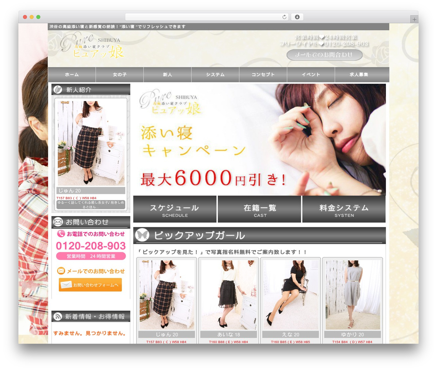Screen dimensions: 437x370
Task: Open あいな 18 pickup girl thumbnail
Action: (228, 295)
